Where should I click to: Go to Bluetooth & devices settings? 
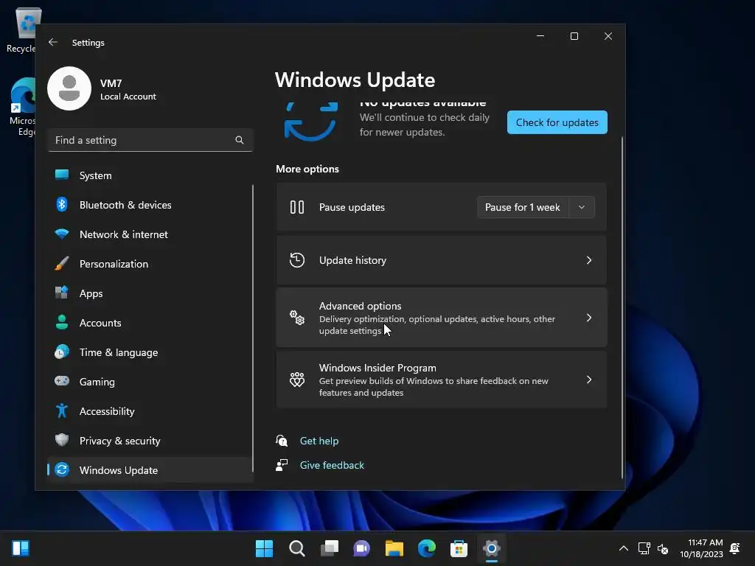150,205
